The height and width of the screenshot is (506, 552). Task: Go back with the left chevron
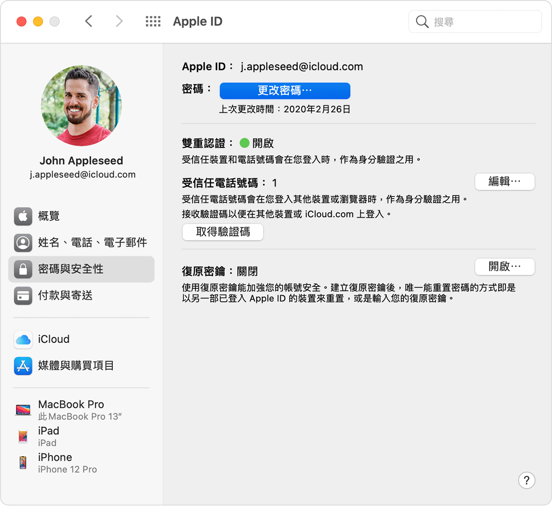point(89,21)
